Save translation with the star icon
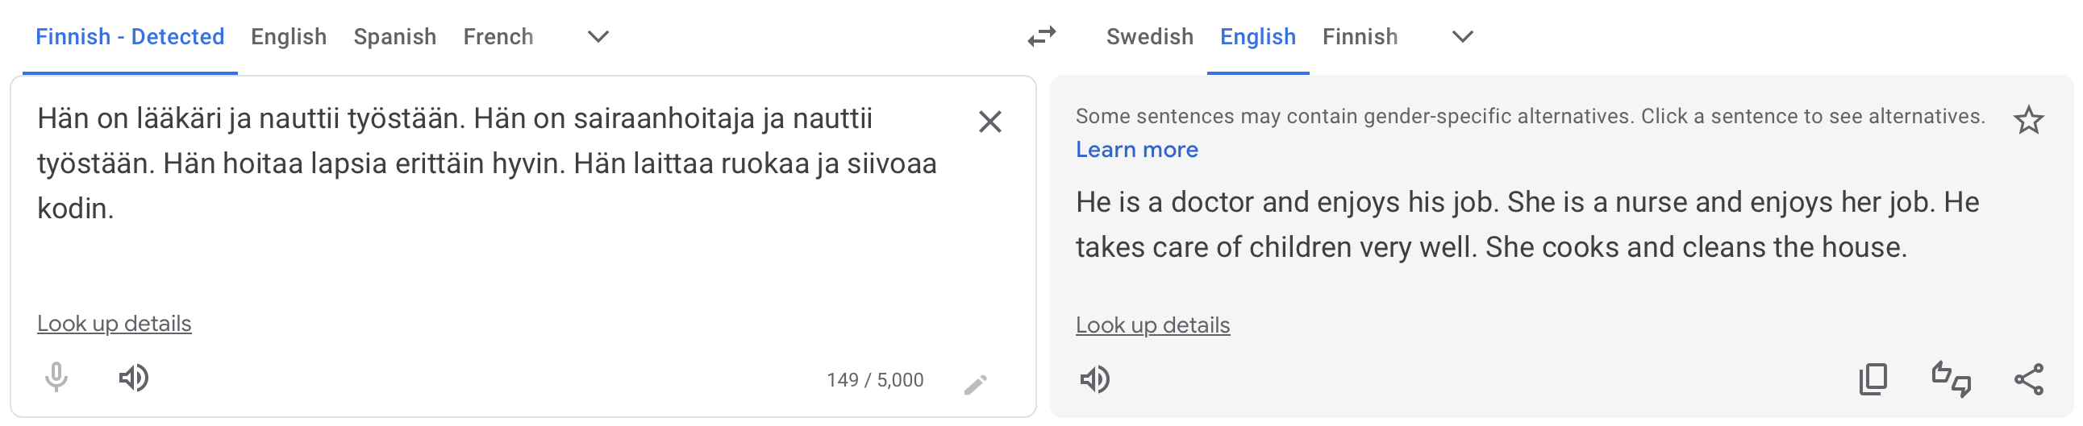Screen dimensions: 2083x426 [x=2028, y=120]
